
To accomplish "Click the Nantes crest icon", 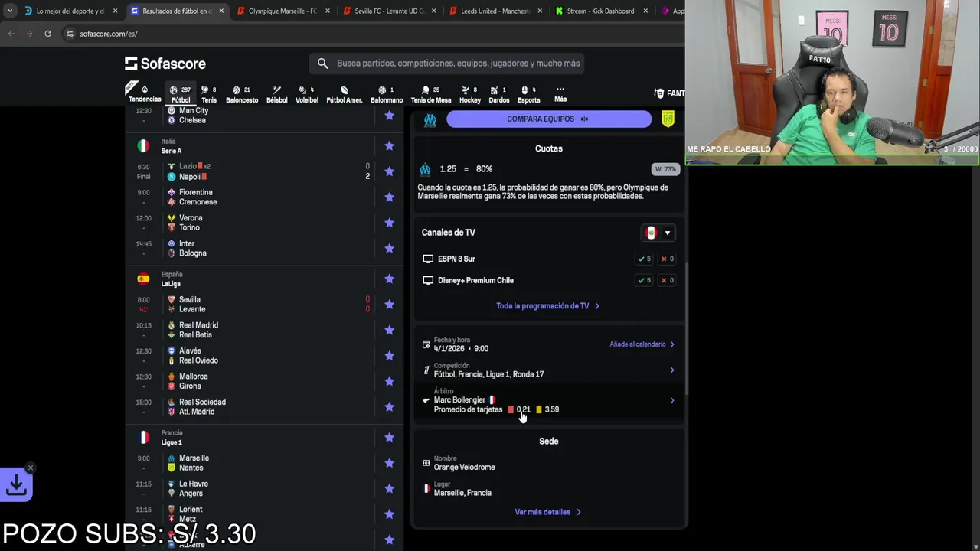I will click(x=668, y=119).
